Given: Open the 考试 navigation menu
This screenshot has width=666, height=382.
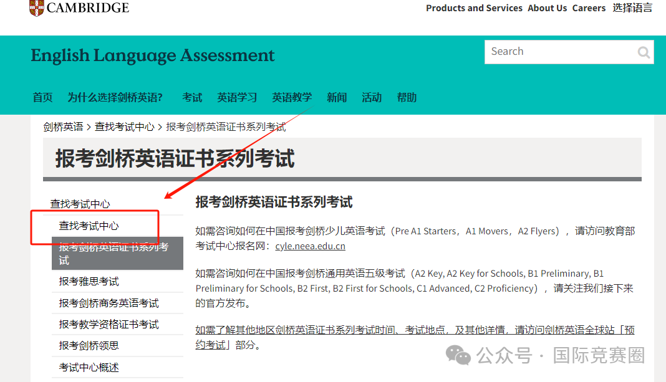Looking at the screenshot, I should click(192, 97).
